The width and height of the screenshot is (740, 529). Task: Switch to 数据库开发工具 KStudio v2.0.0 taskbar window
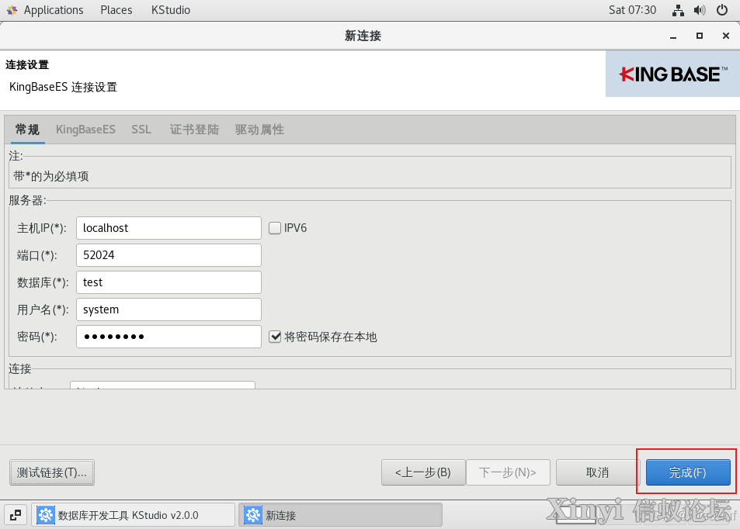pos(133,515)
